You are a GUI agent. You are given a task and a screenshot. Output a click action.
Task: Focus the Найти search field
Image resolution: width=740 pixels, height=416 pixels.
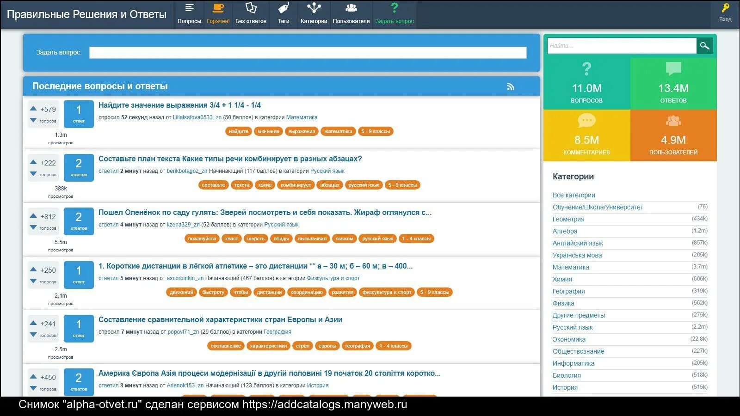coord(622,45)
